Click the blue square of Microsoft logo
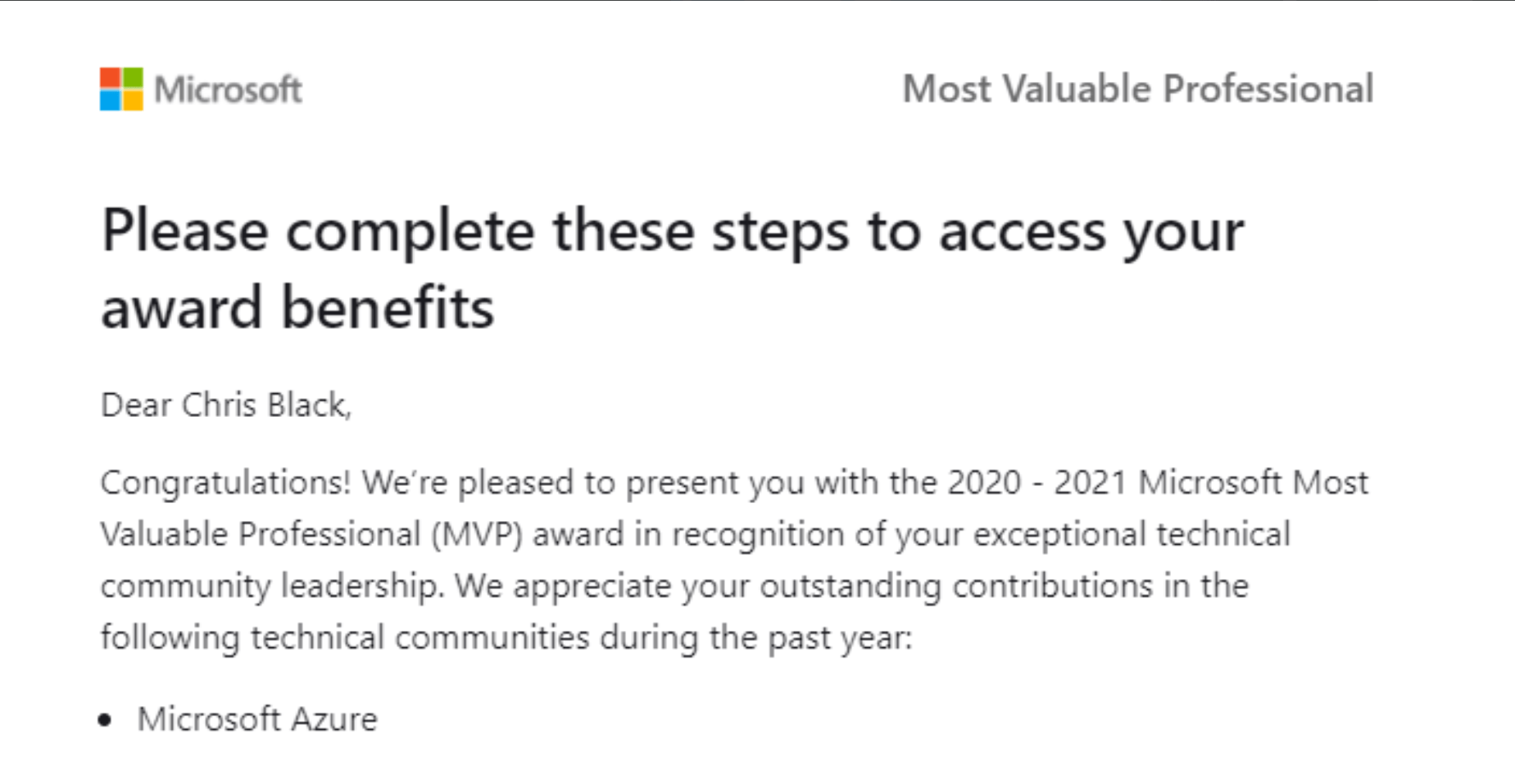Screen dimensions: 1515x757 [111, 100]
